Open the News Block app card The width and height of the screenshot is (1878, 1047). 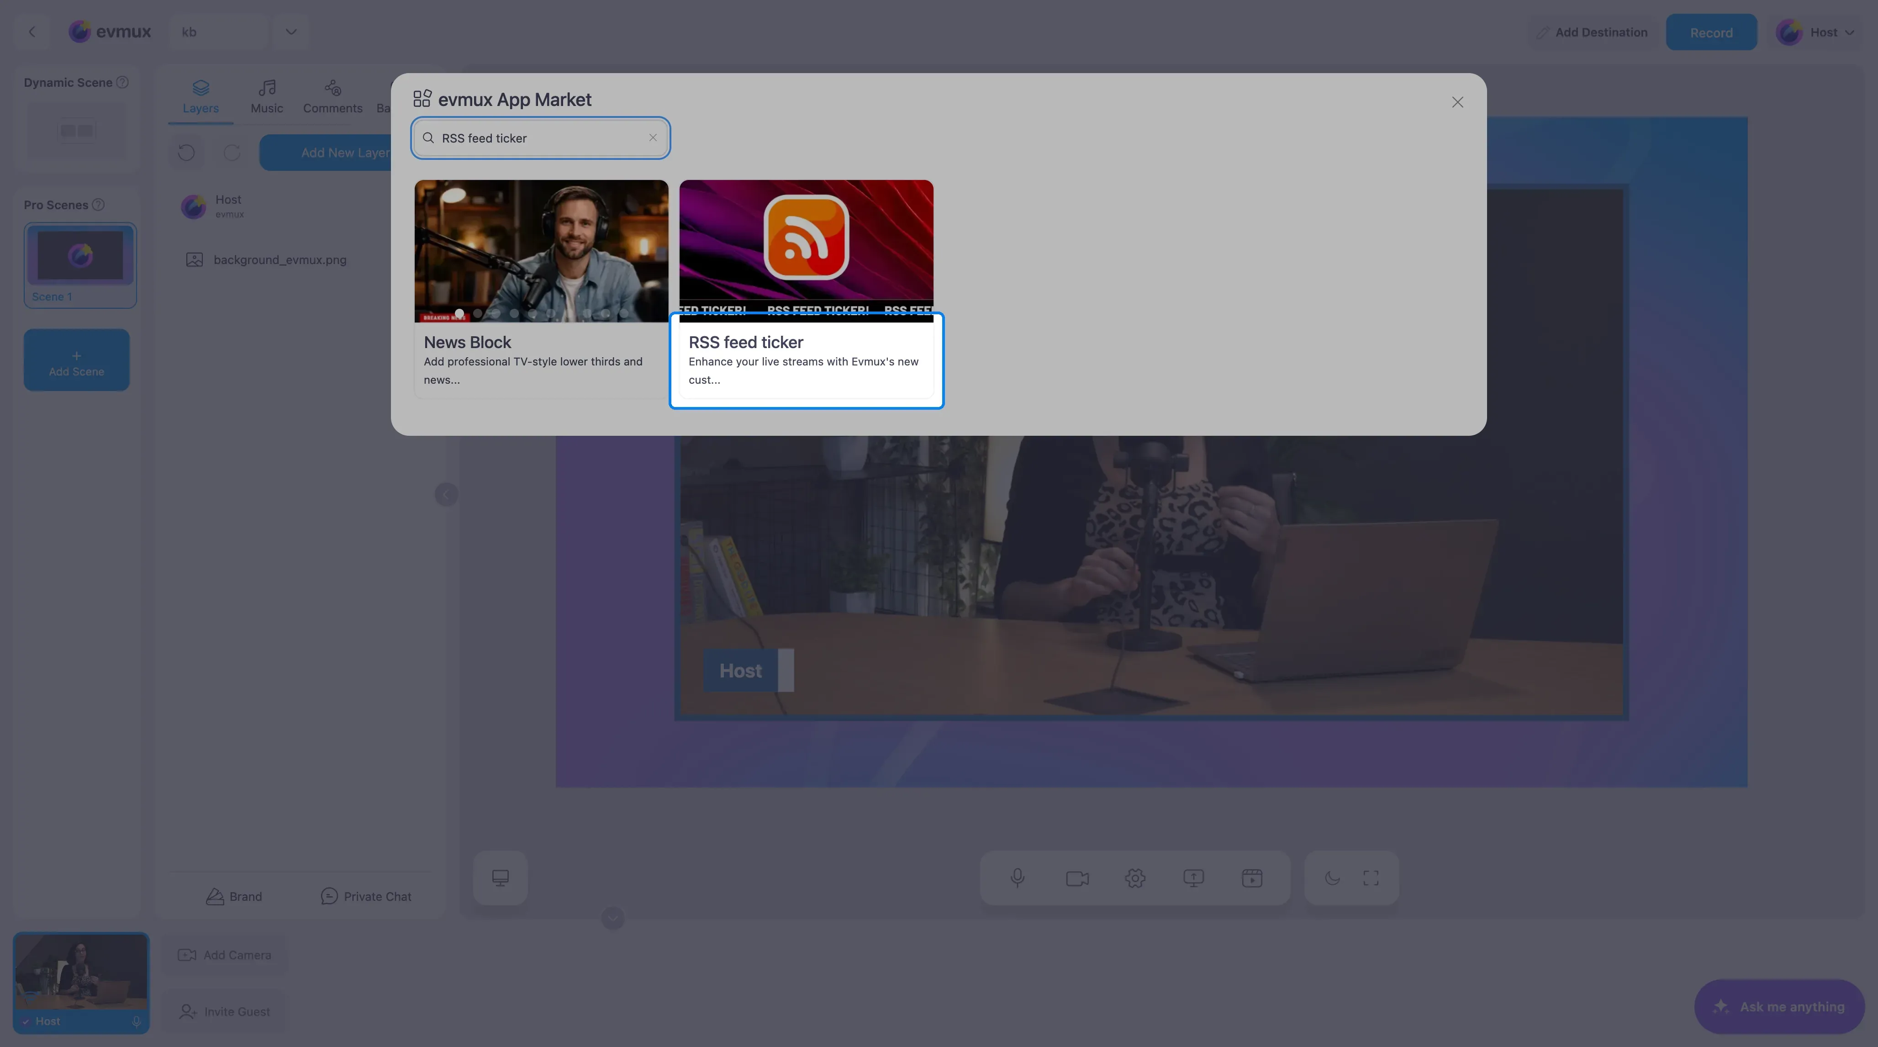point(541,289)
